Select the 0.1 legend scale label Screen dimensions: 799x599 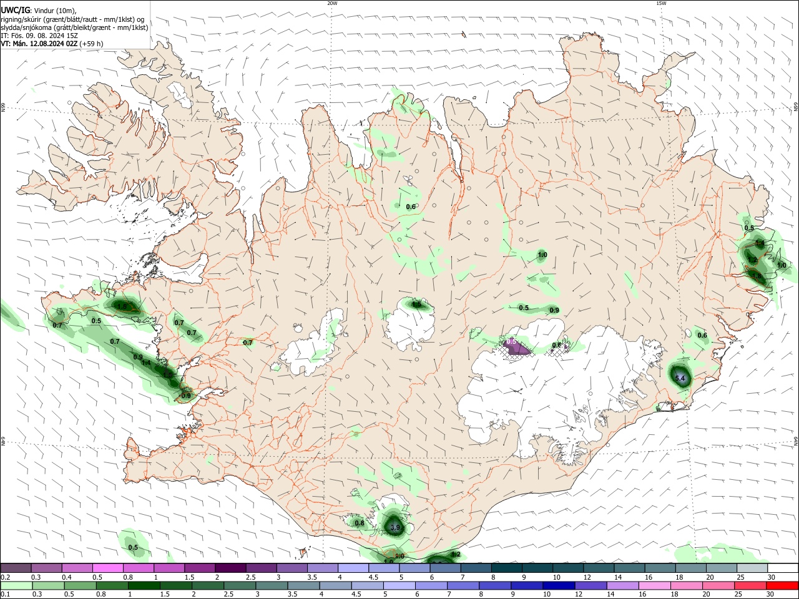pyautogui.click(x=4, y=595)
